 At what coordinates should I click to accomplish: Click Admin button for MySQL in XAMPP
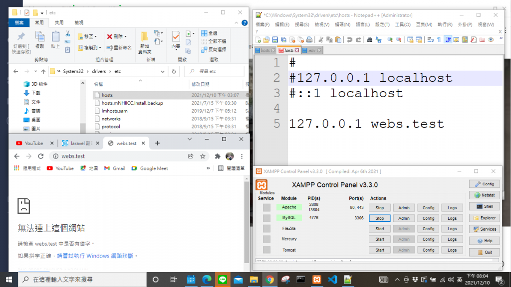click(x=404, y=218)
